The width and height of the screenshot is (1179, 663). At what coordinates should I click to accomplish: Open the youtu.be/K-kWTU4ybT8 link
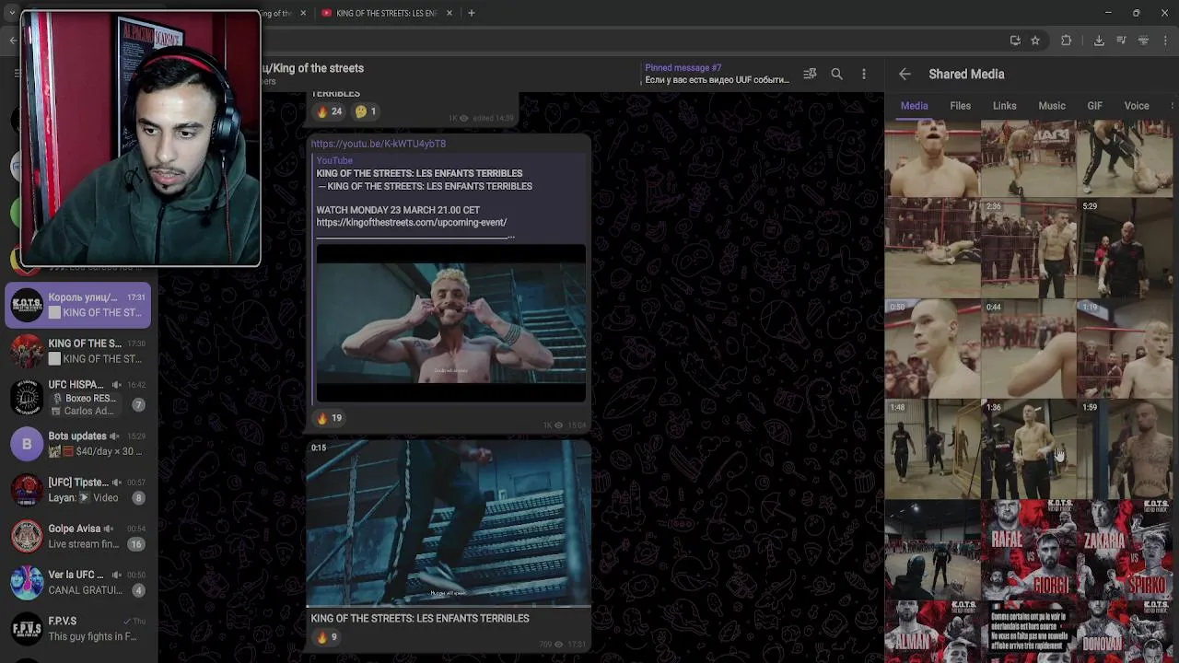[378, 144]
